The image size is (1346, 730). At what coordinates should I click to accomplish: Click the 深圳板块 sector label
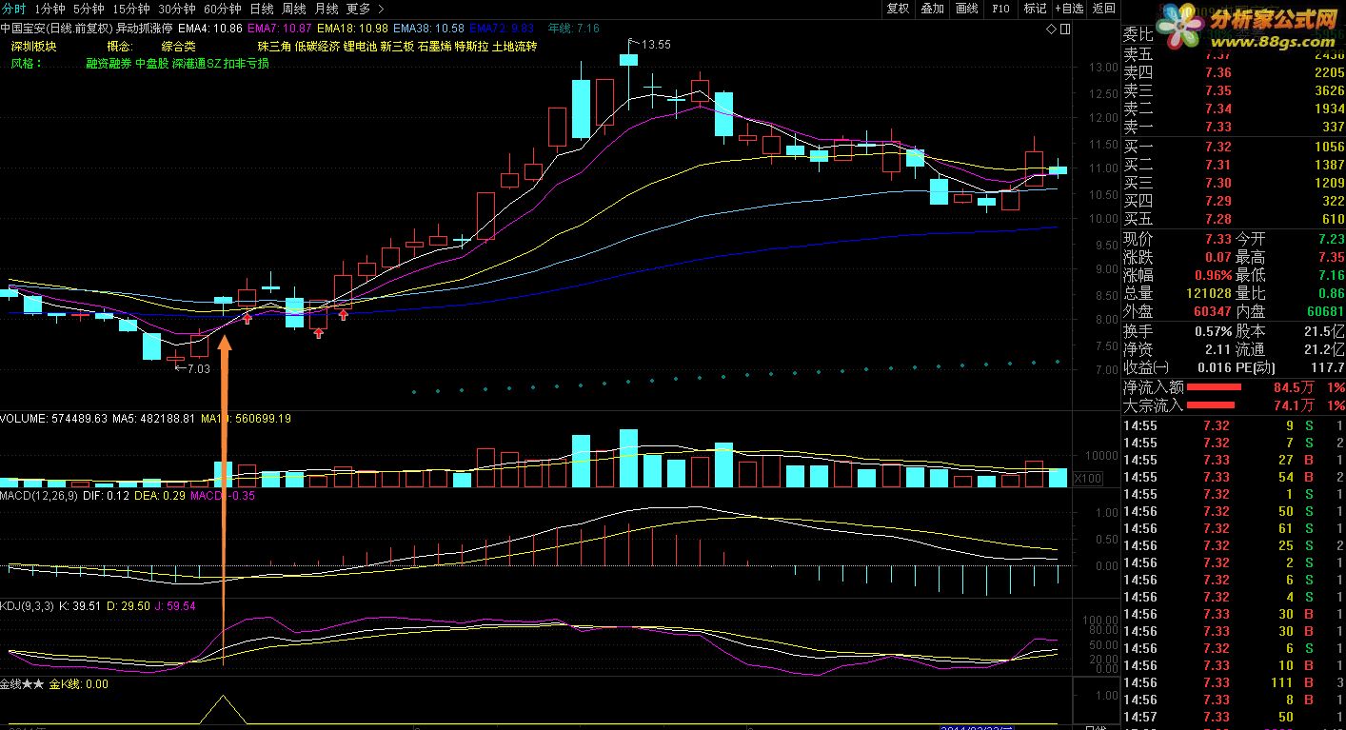pyautogui.click(x=33, y=46)
